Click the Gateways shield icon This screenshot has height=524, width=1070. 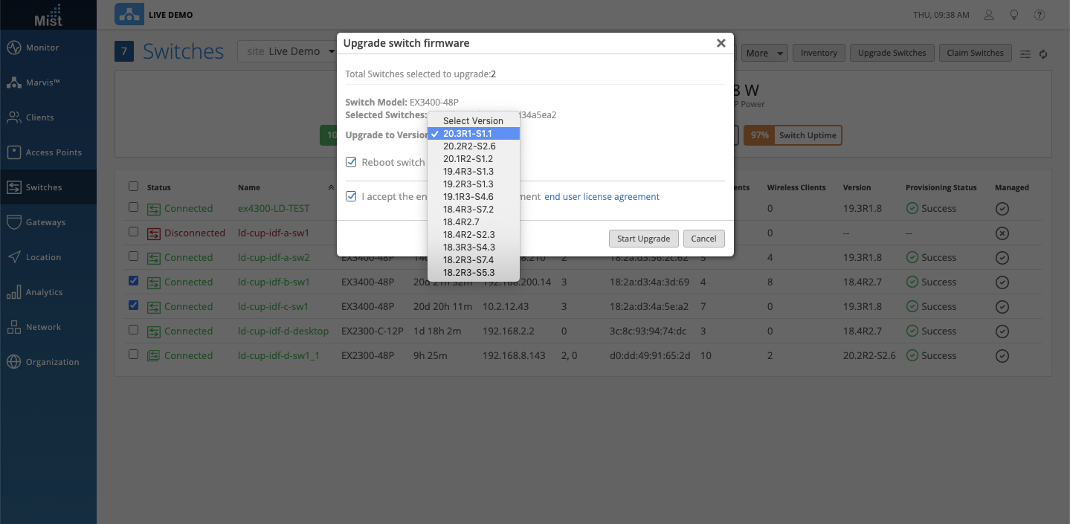(x=13, y=222)
